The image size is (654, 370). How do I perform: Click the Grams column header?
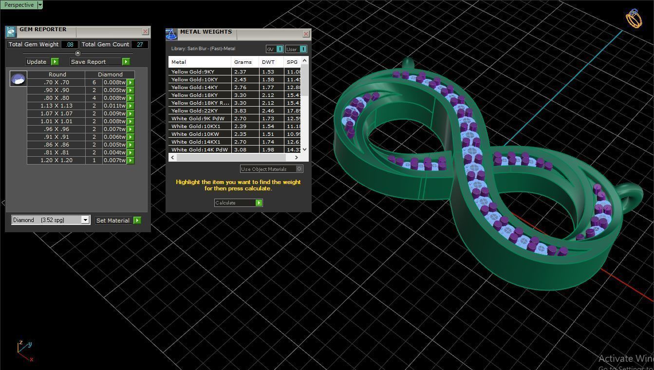[245, 62]
